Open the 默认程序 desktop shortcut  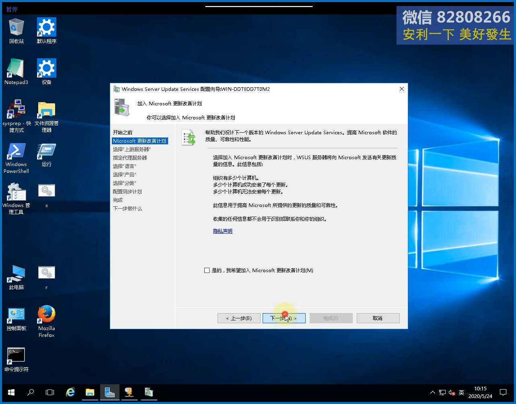pos(47,31)
